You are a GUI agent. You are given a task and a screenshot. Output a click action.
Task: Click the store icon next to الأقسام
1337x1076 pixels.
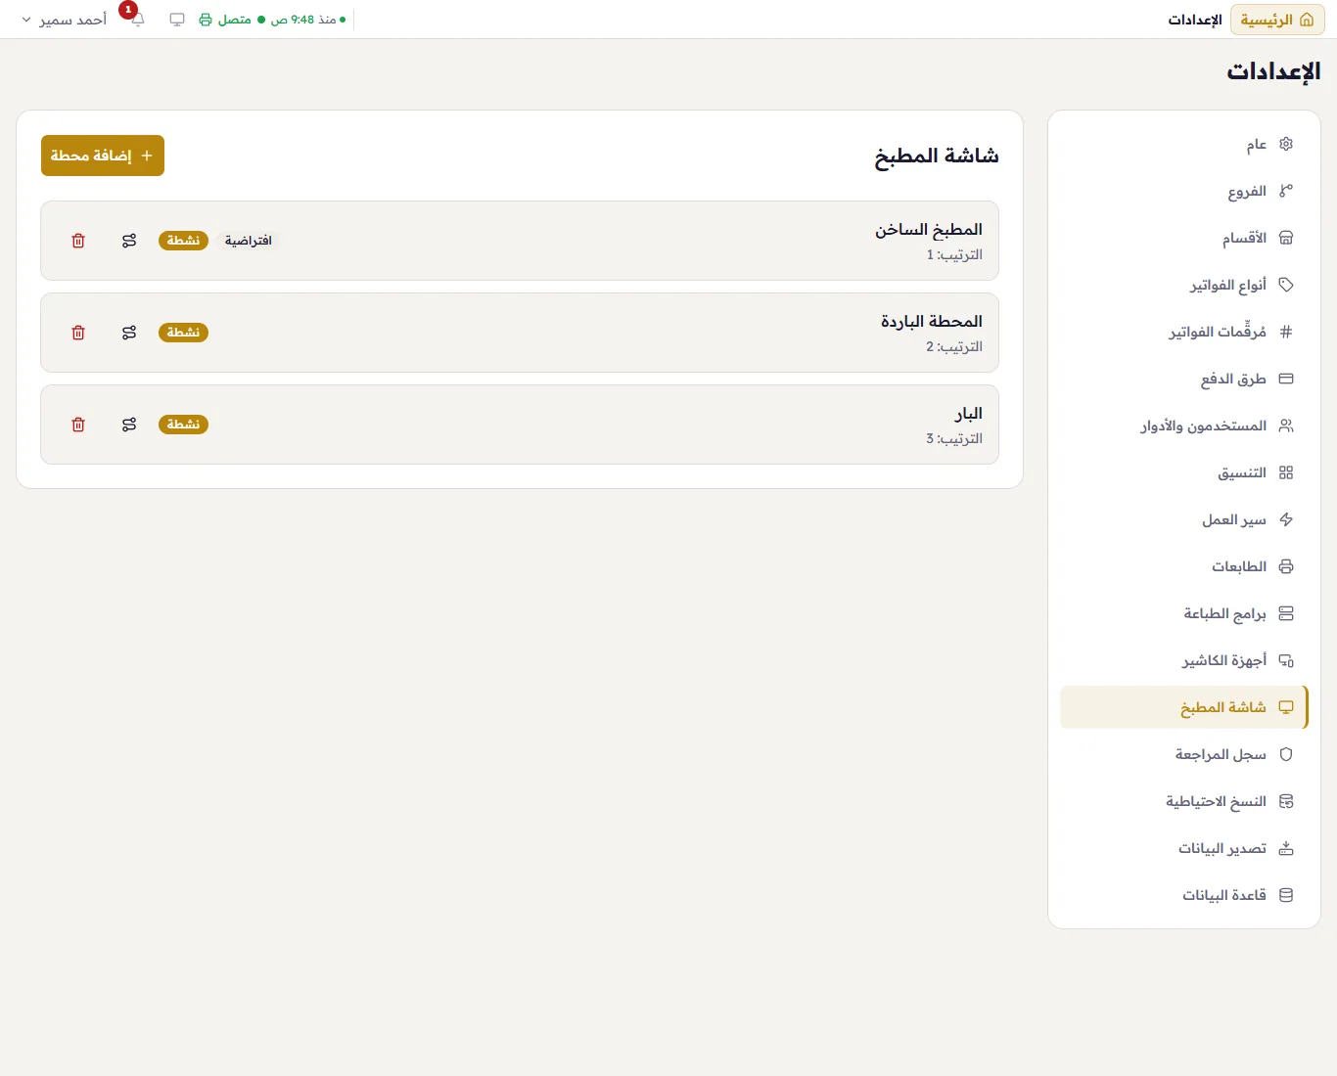point(1286,238)
